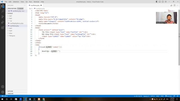
Task: Change encoding via UTF-8 status item
Action: 152,96
